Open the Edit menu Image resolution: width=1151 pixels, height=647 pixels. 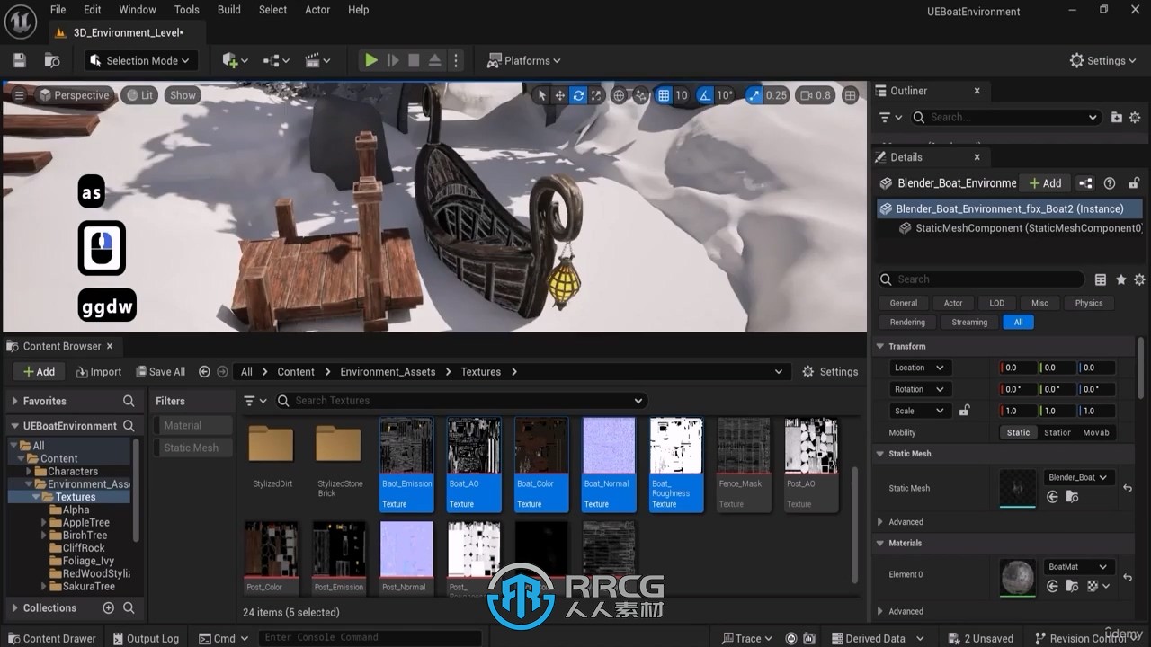[x=92, y=10]
